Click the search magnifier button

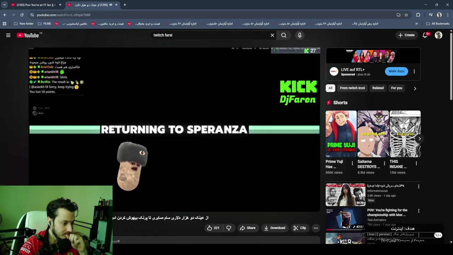pos(284,35)
